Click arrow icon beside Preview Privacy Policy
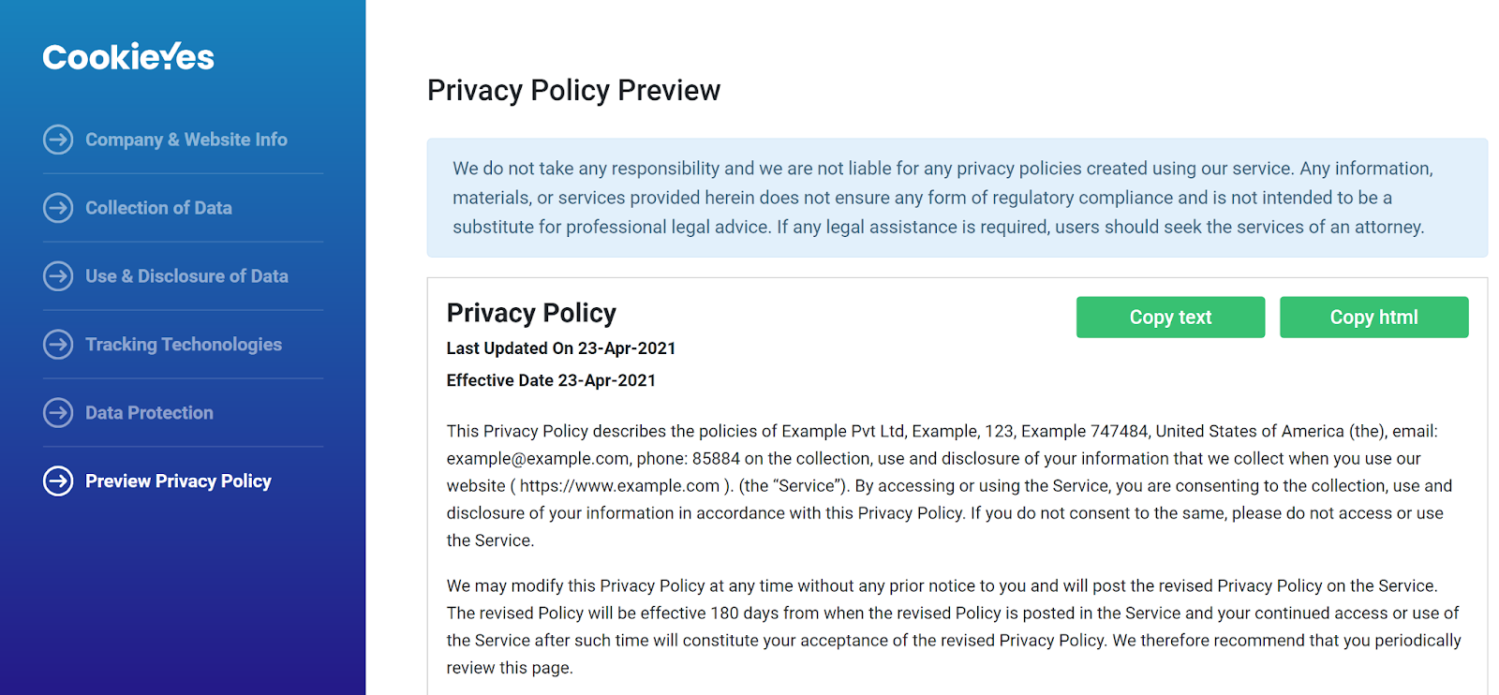The height and width of the screenshot is (695, 1499). coord(58,481)
